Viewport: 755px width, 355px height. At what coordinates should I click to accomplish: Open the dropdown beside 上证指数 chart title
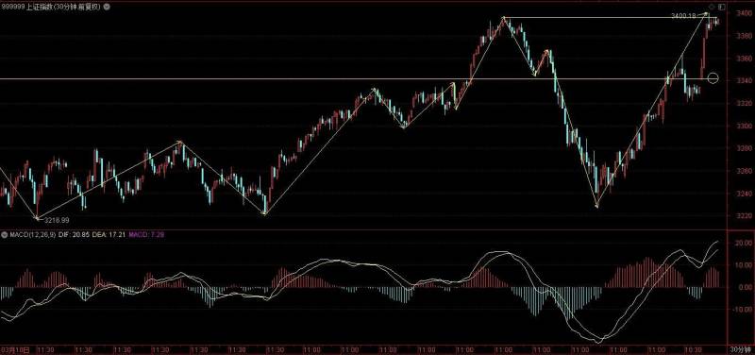[x=107, y=7]
